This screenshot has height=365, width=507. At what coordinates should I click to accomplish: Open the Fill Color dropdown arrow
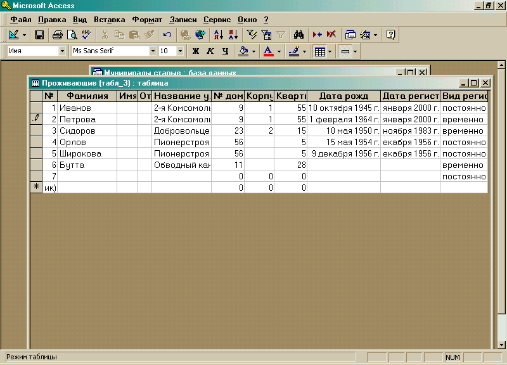click(x=254, y=51)
